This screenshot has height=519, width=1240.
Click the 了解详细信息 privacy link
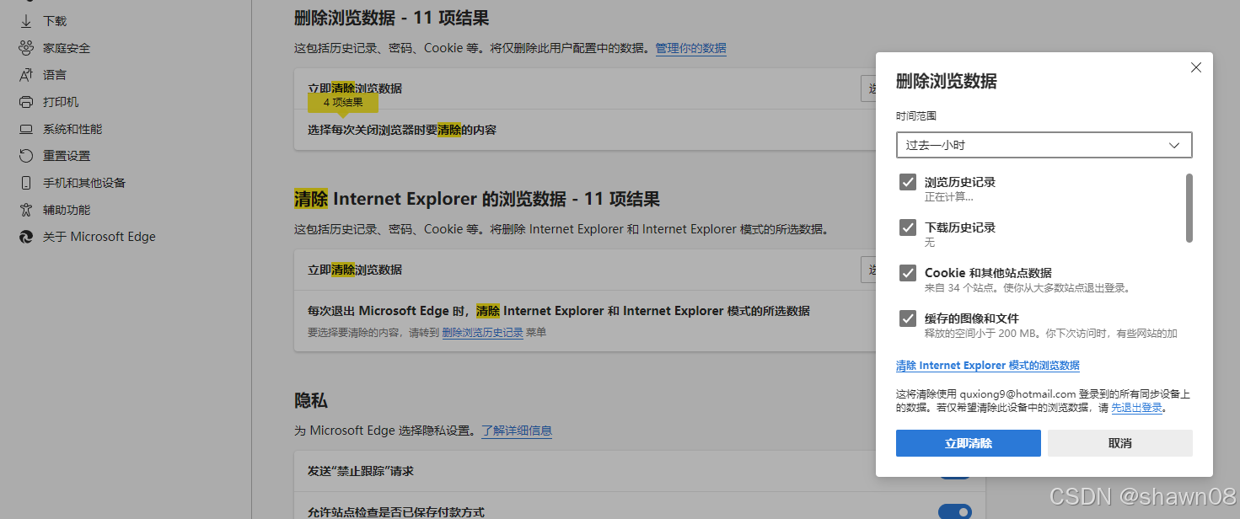(x=517, y=431)
